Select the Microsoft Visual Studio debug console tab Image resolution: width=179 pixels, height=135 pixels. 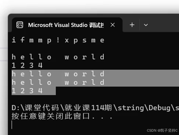pos(67,25)
